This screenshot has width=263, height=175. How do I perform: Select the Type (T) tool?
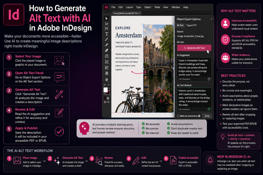[x=107, y=34]
